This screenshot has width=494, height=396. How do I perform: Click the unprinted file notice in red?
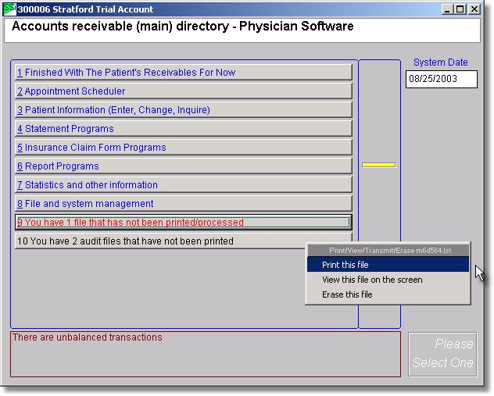pos(184,223)
